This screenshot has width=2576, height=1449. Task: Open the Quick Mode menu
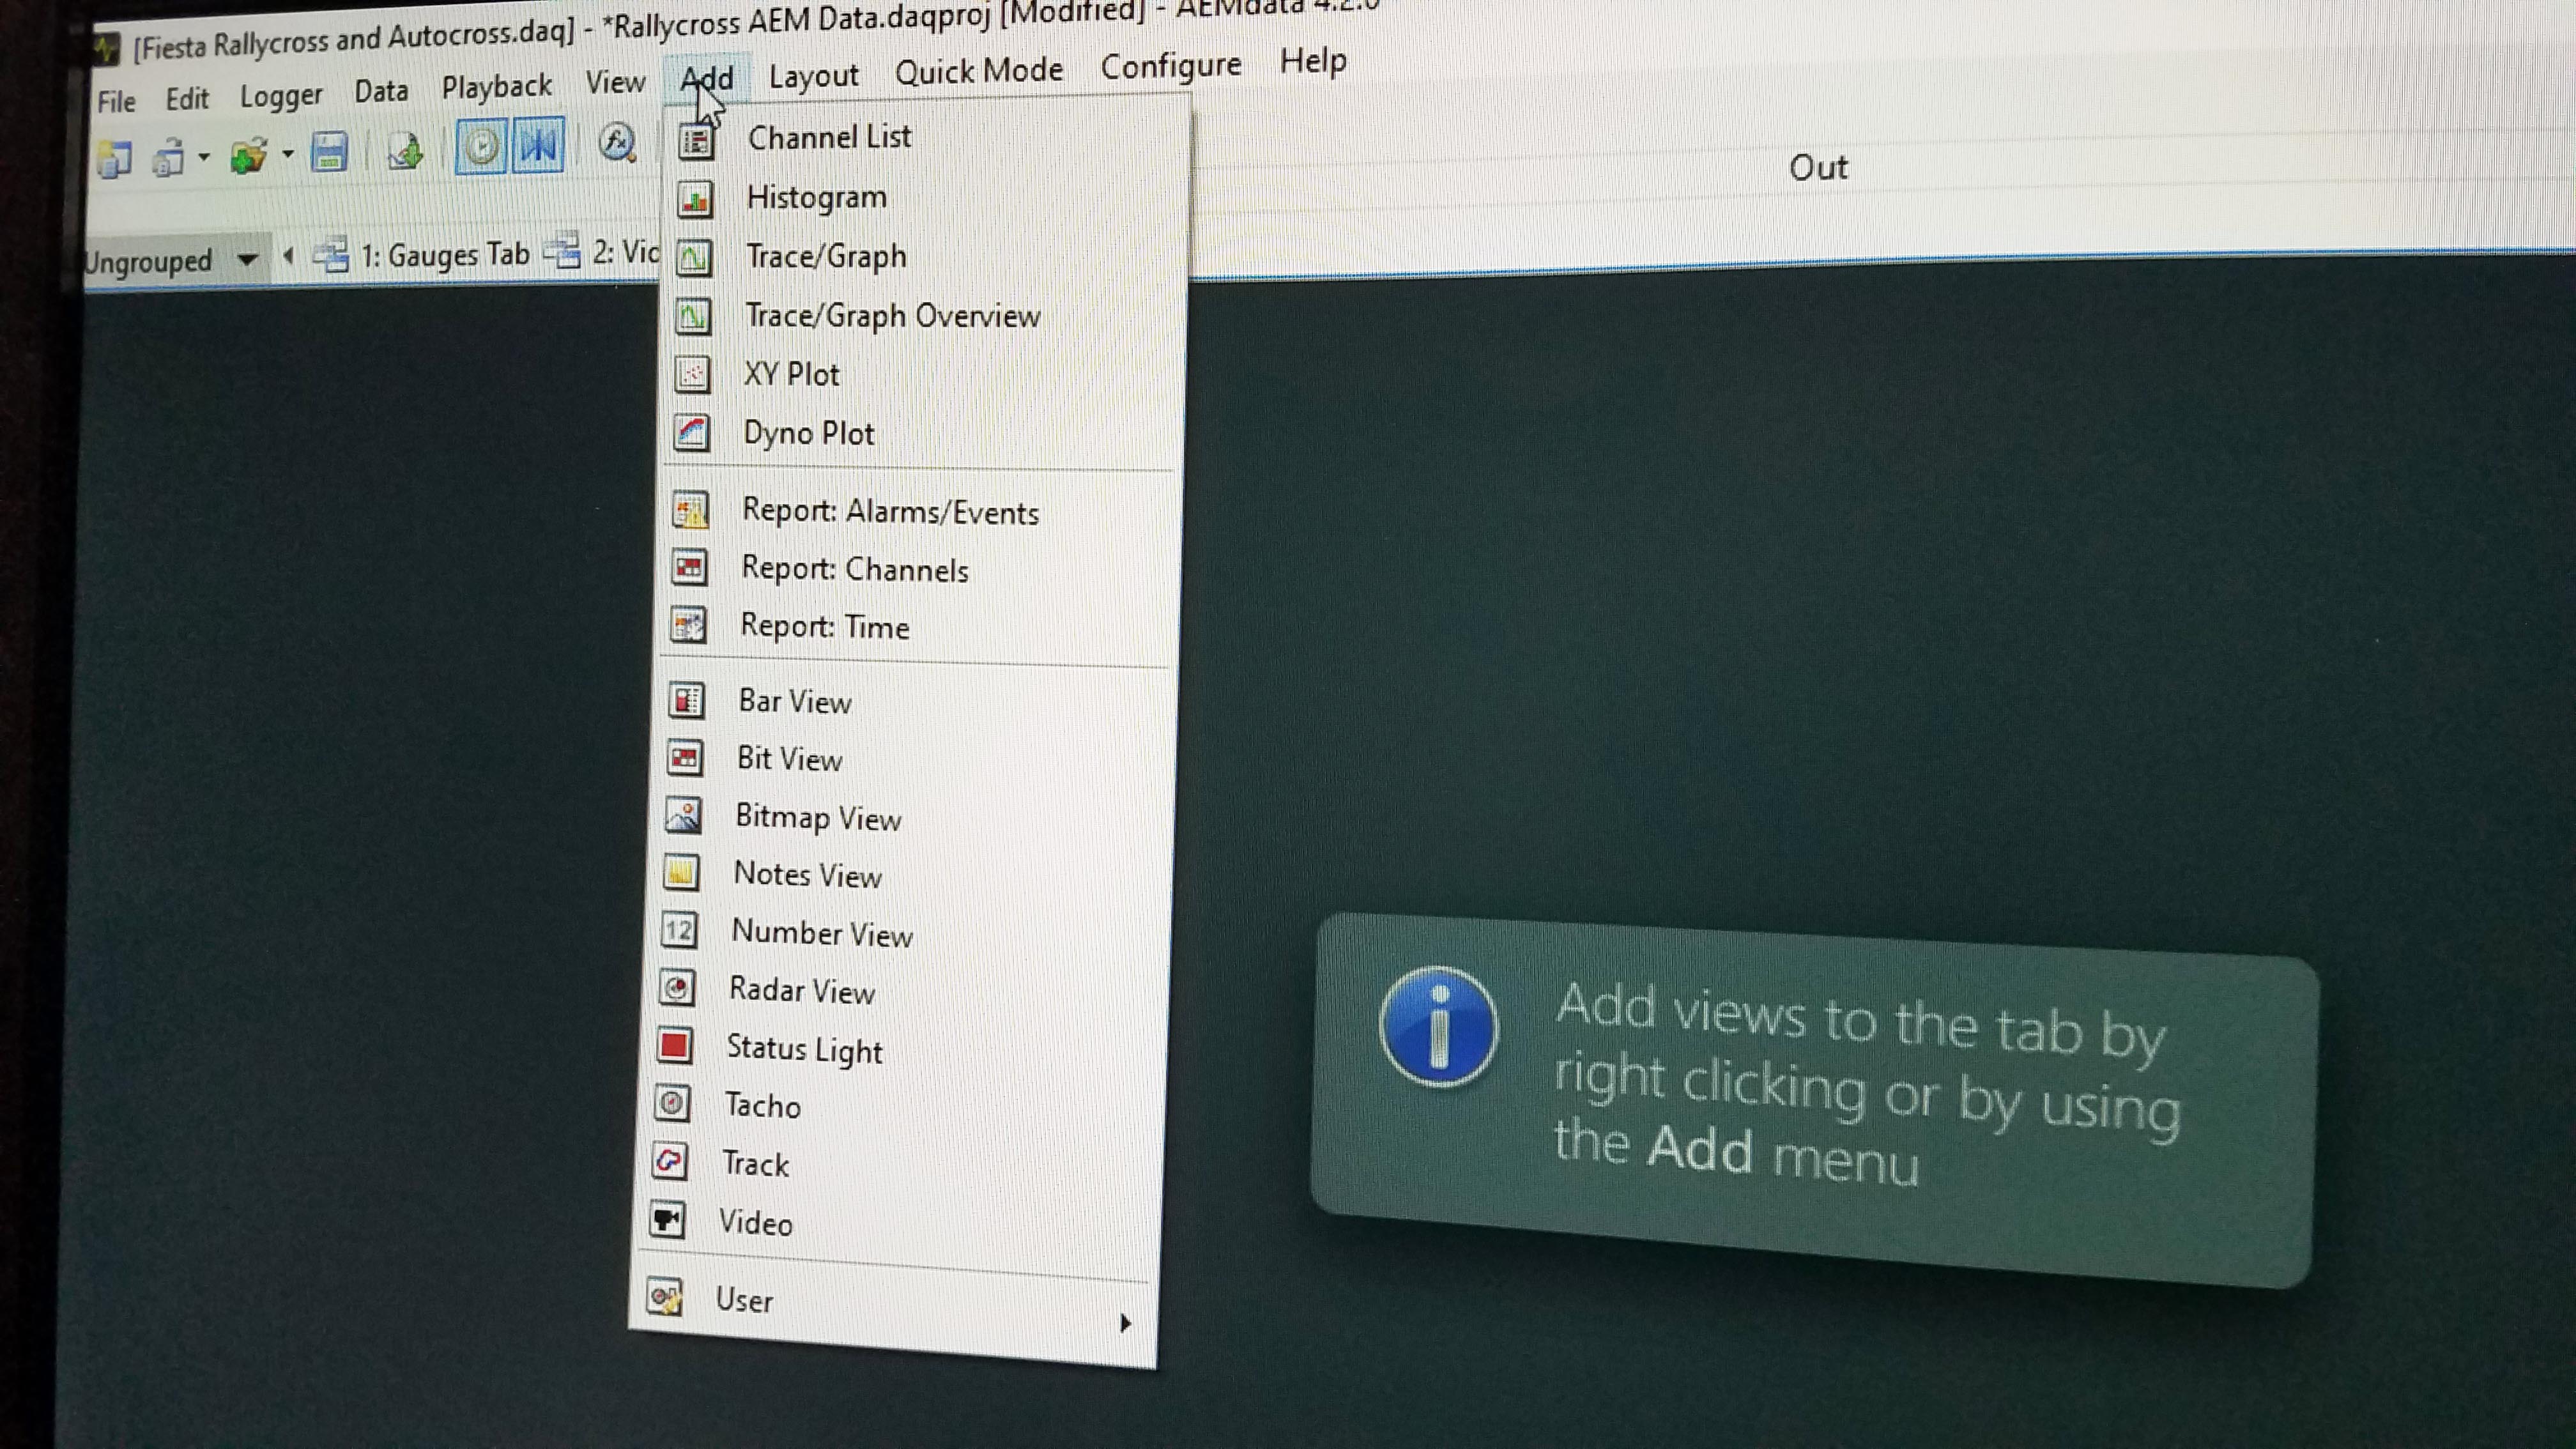[979, 70]
